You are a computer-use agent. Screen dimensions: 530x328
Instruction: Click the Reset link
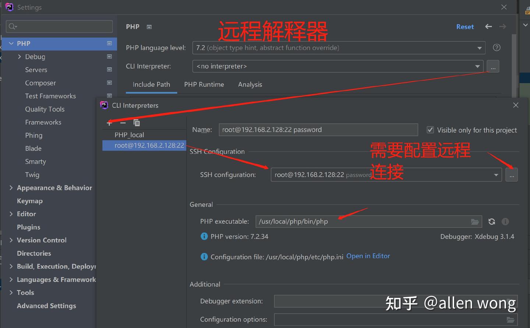[x=465, y=27]
